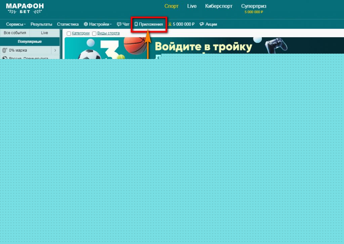The image size is (344, 244).
Task: Select the Все события sidebar tab
Action: pos(15,33)
